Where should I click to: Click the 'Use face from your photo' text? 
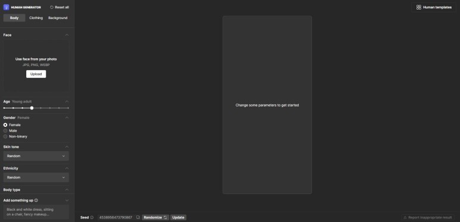36,60
